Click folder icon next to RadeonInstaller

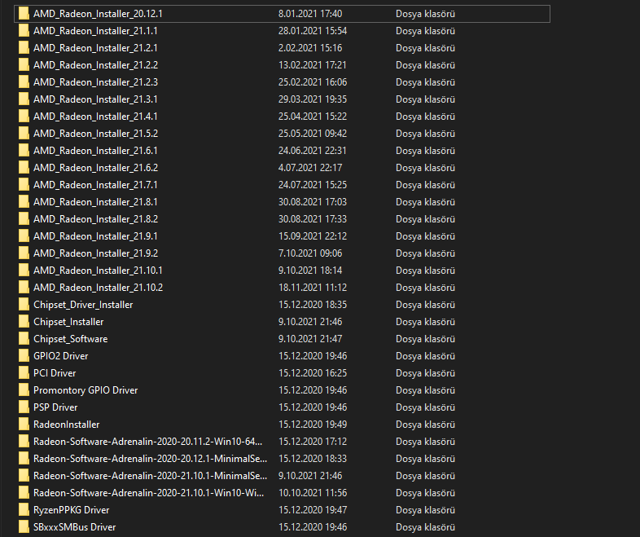click(24, 425)
